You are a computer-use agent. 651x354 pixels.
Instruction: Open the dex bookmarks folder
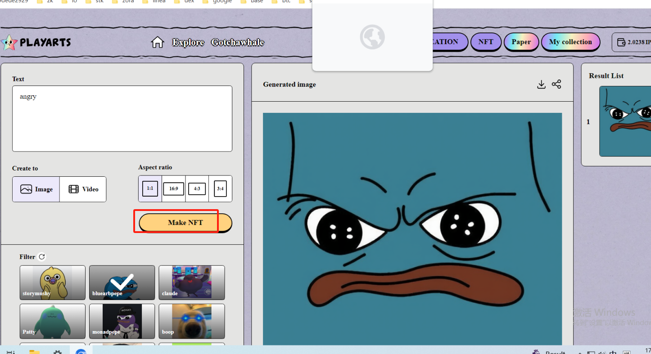184,1
